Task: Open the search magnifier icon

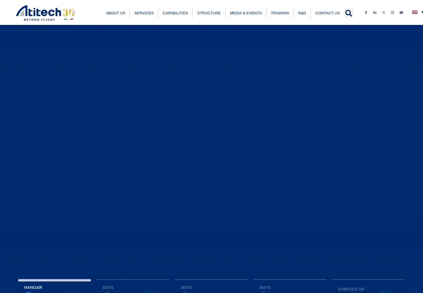Action: 349,13
